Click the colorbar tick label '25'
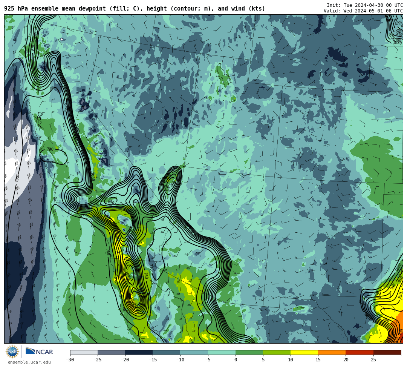407x367 pixels. coord(373,360)
